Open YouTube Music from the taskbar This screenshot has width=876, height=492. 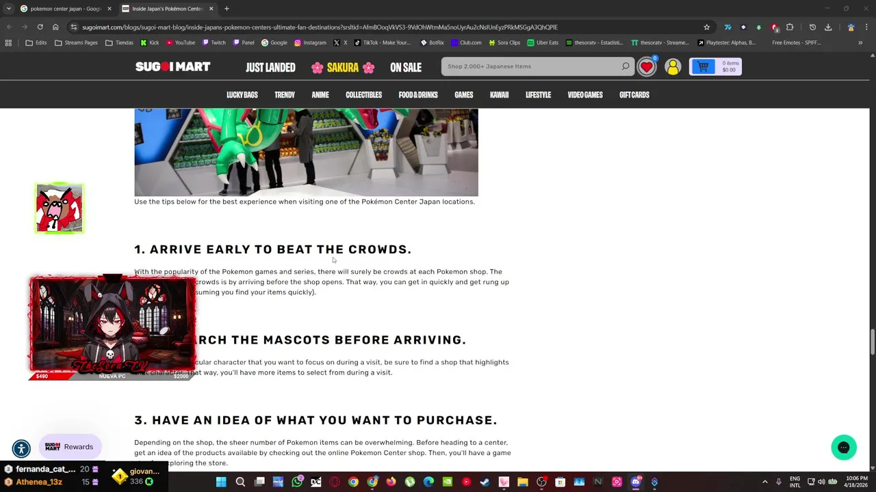[x=466, y=482]
